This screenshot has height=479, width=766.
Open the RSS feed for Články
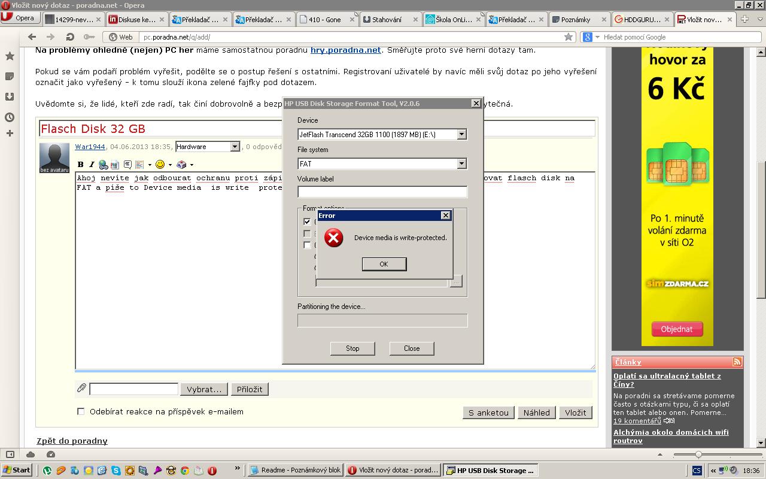click(737, 362)
